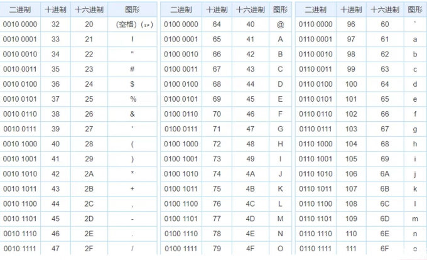
Task: Select hexadecimal value 4F
Action: coord(251,248)
